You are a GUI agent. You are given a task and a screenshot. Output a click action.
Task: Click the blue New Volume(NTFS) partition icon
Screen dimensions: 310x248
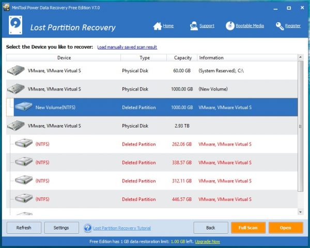(24, 106)
